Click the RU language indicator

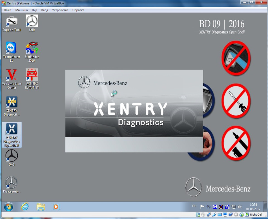[x=194, y=206]
